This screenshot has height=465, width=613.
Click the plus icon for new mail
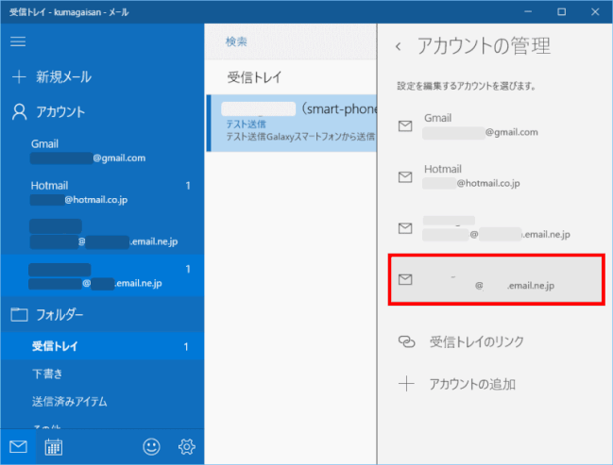(19, 77)
